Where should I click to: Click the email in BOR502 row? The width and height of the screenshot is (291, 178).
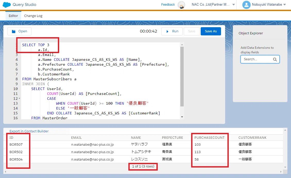[92, 152]
